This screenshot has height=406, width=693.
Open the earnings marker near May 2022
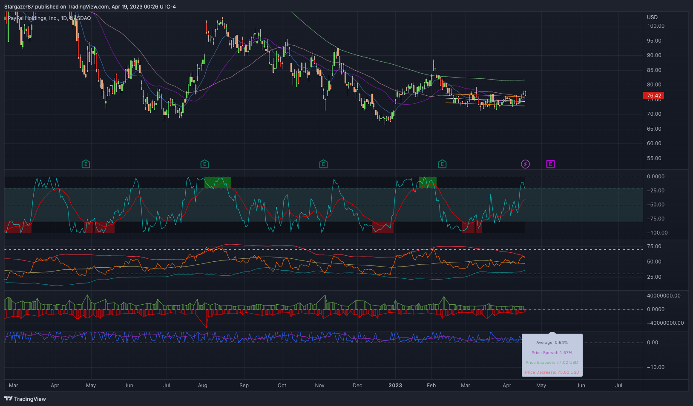click(86, 164)
